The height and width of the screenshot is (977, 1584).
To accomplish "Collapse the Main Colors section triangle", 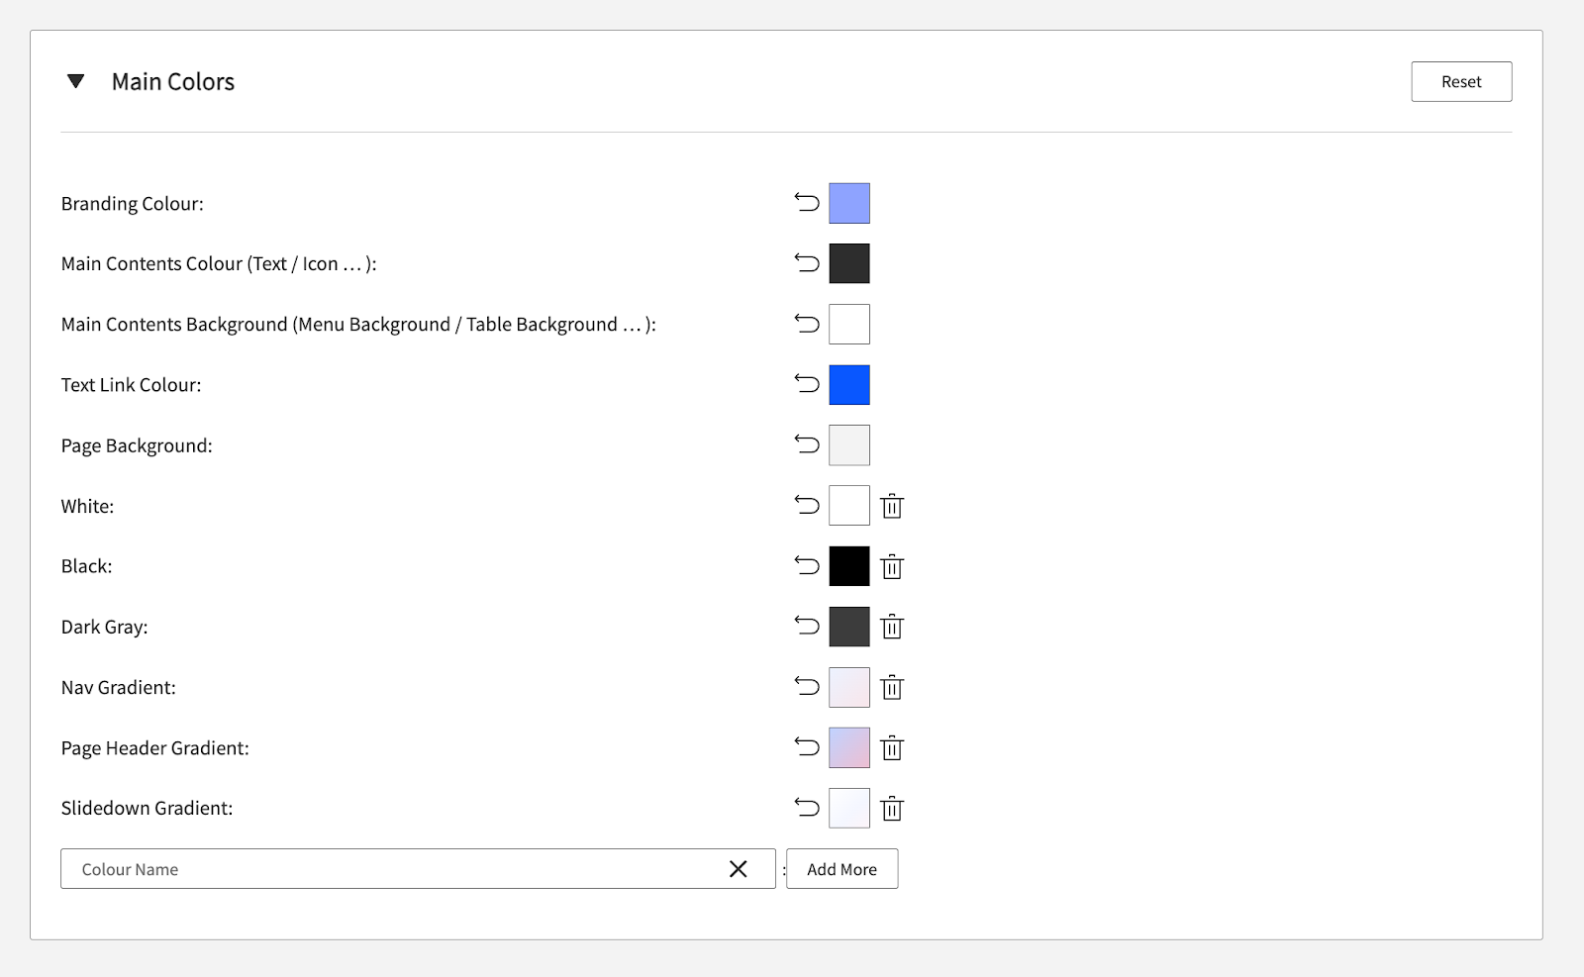I will 75,81.
